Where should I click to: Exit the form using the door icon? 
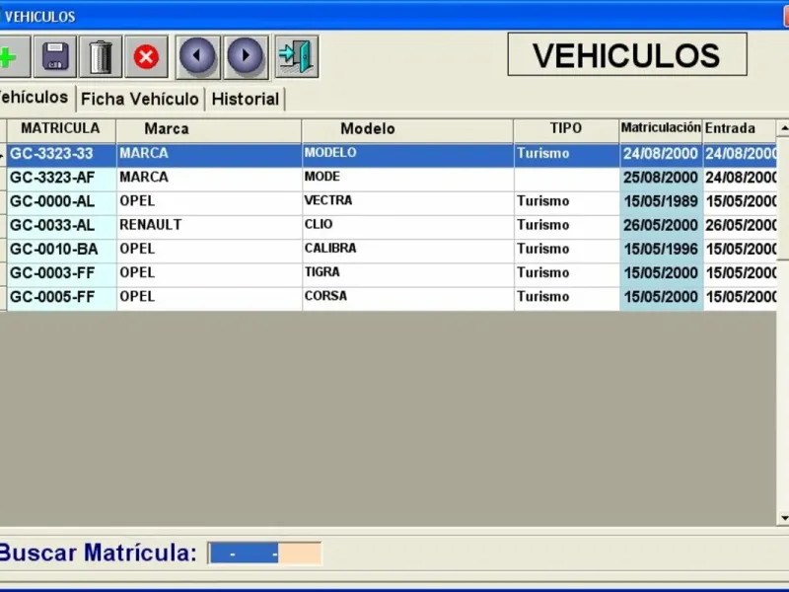coord(297,57)
